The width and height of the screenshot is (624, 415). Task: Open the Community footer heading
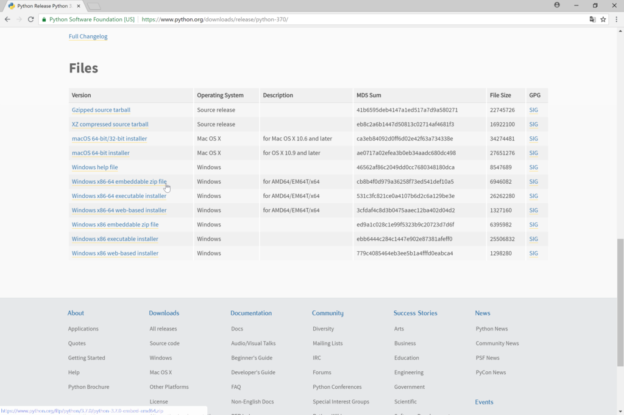pyautogui.click(x=327, y=313)
